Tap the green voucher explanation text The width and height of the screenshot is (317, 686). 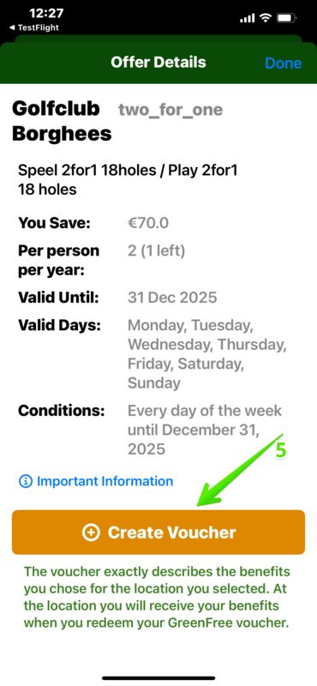[x=157, y=597]
